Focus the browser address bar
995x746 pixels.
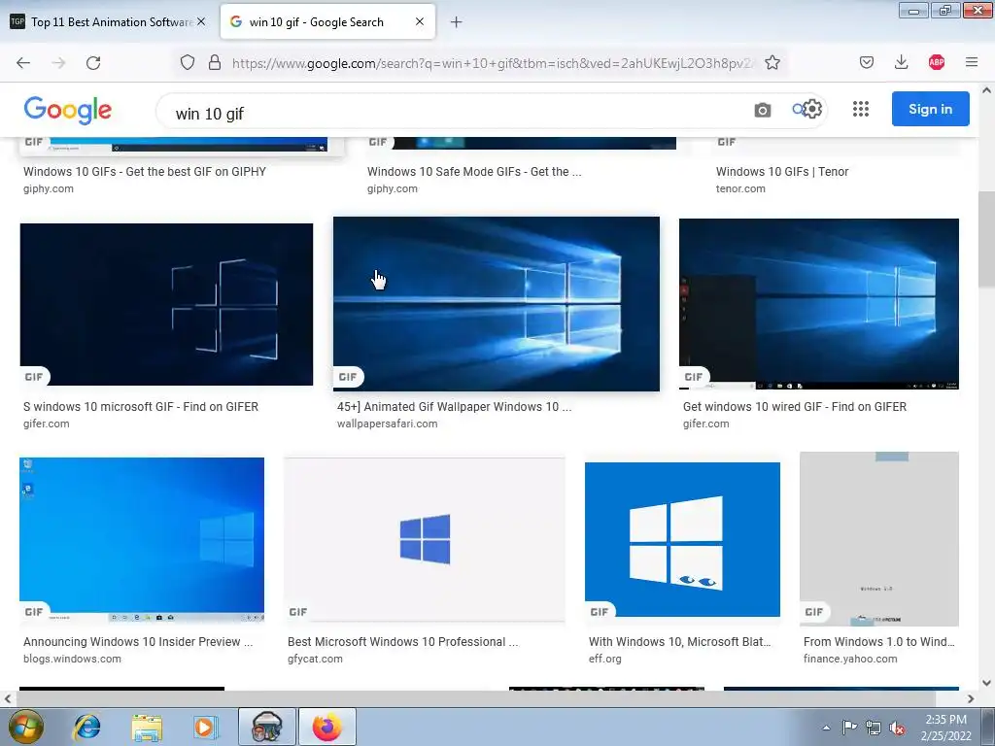coord(492,63)
